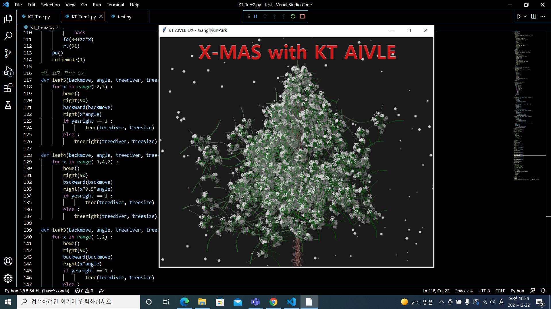
Task: Click the errors and warnings indicator
Action: (84, 291)
